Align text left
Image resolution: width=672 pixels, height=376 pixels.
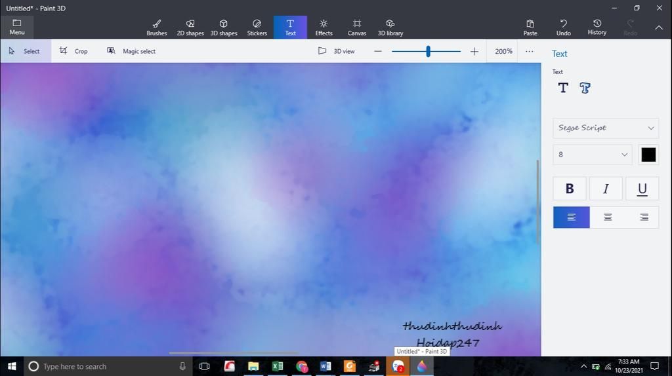pos(572,217)
